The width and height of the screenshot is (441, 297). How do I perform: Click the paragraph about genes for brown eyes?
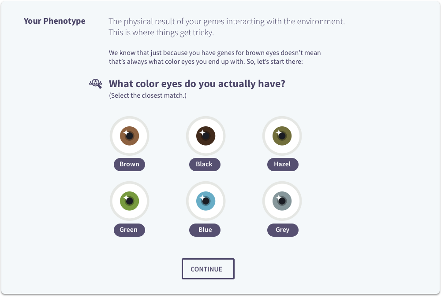215,57
